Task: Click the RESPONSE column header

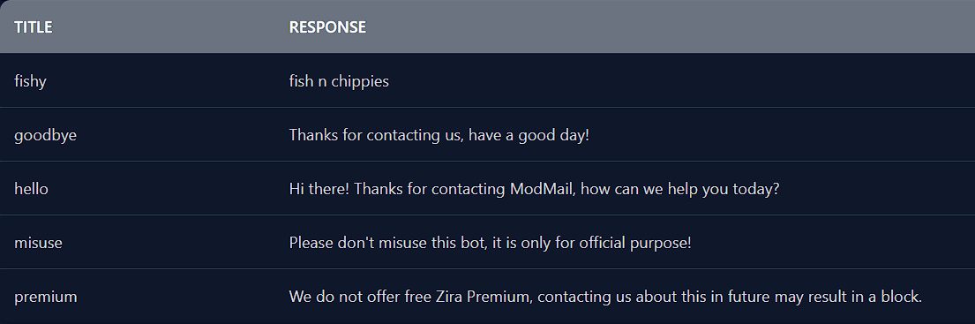Action: pos(327,27)
